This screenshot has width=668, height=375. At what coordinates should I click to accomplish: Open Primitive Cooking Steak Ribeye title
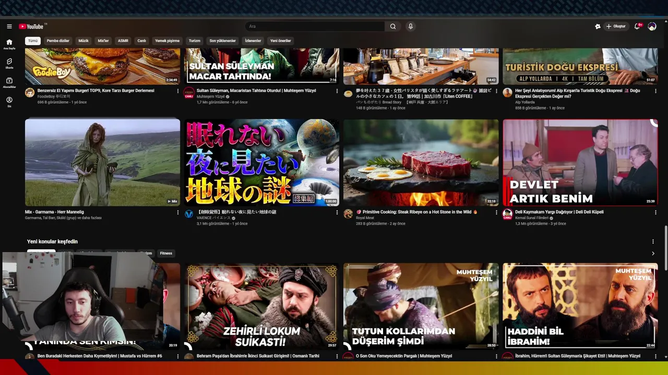tap(416, 212)
